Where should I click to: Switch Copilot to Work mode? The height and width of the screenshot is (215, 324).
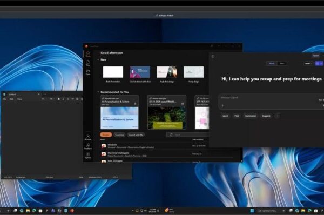tap(272, 63)
